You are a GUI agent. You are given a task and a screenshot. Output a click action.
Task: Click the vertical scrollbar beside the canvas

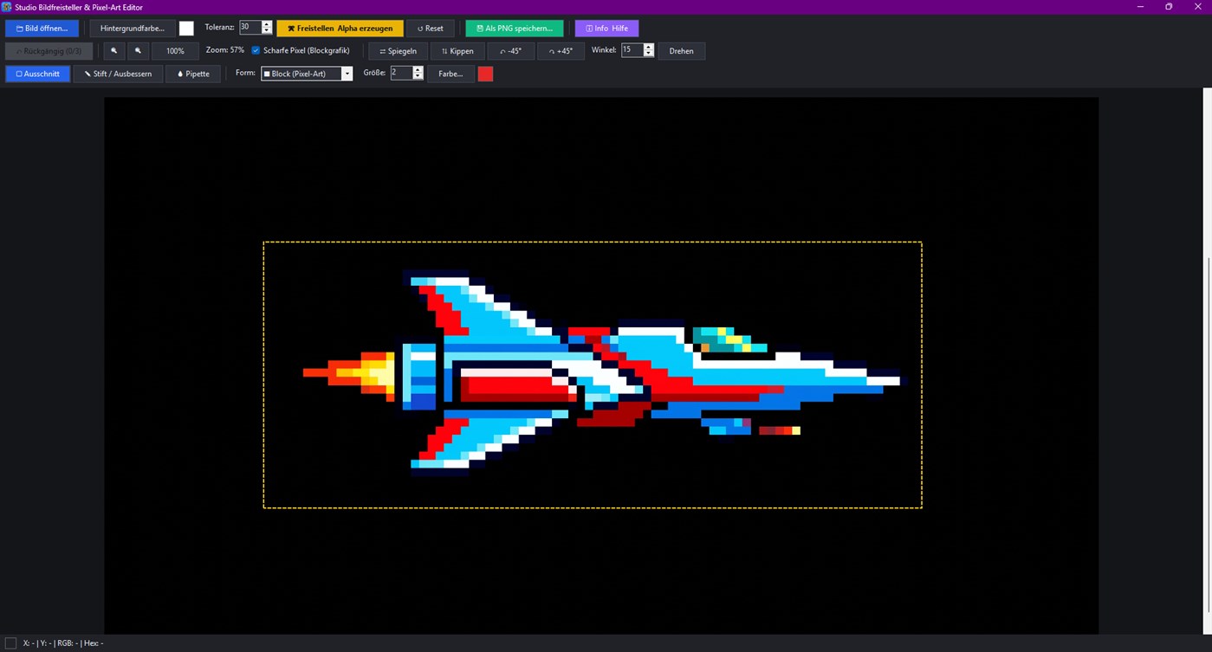(1208, 361)
